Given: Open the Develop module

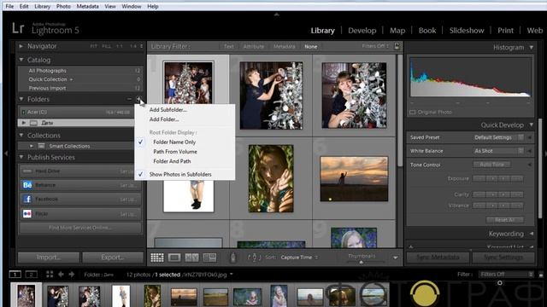Looking at the screenshot, I should click(362, 31).
